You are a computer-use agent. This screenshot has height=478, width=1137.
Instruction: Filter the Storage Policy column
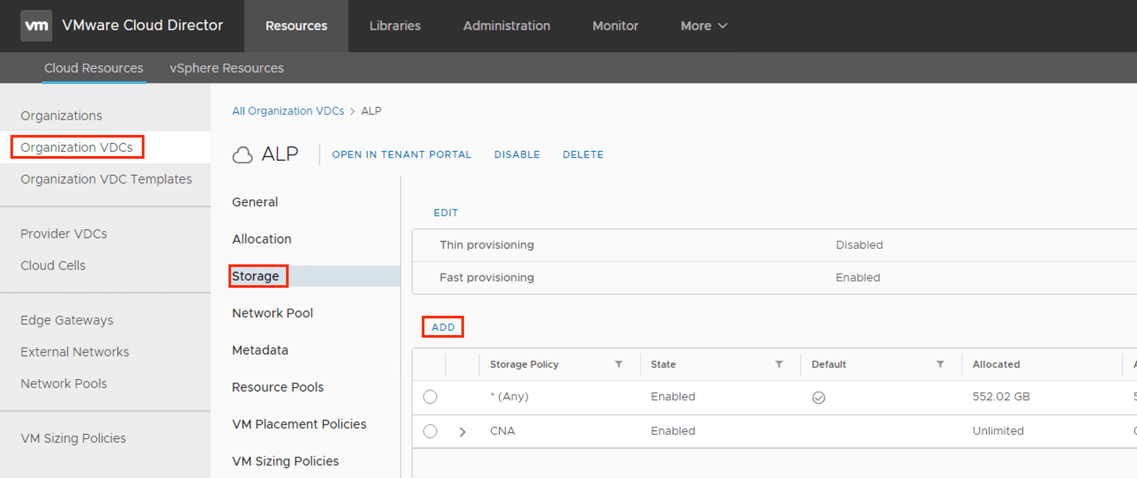click(x=618, y=364)
